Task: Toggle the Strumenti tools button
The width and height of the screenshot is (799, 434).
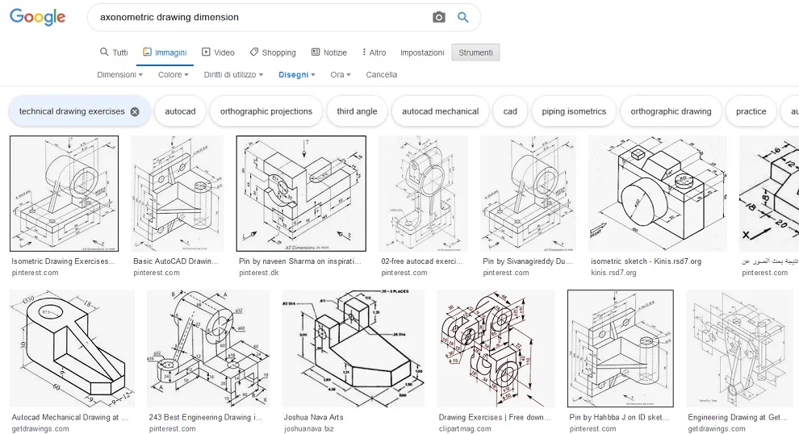Action: (x=475, y=52)
